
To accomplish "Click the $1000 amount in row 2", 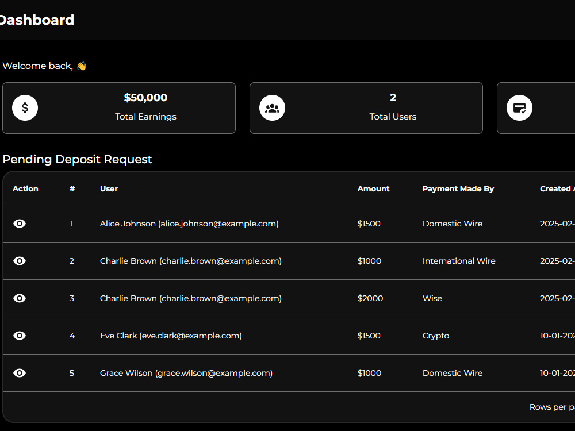I will coord(369,261).
